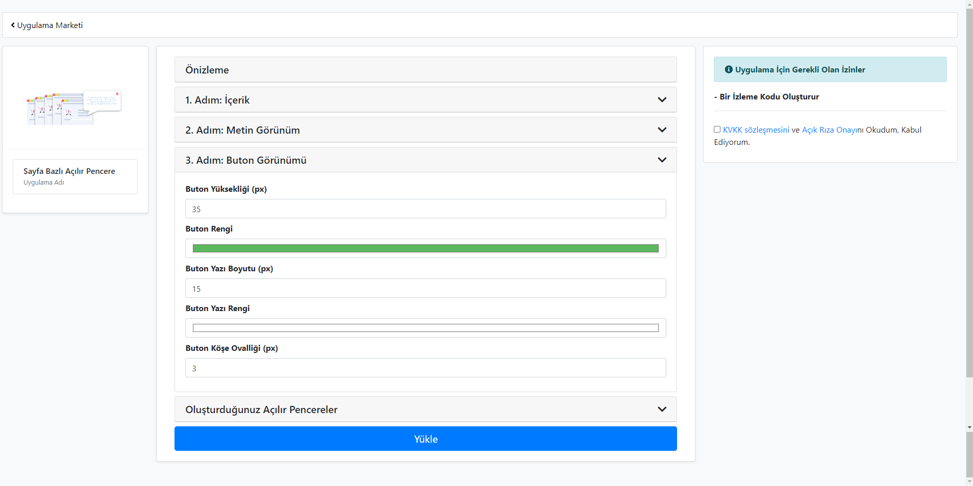Open the Açık Rıza Onayı link
The height and width of the screenshot is (486, 973).
click(x=831, y=130)
